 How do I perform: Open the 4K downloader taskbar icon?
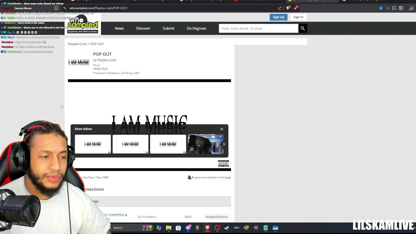tap(256, 228)
